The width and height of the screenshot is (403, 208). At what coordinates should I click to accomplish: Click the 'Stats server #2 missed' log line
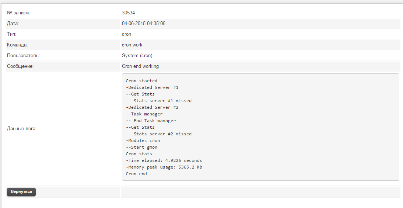click(x=159, y=134)
